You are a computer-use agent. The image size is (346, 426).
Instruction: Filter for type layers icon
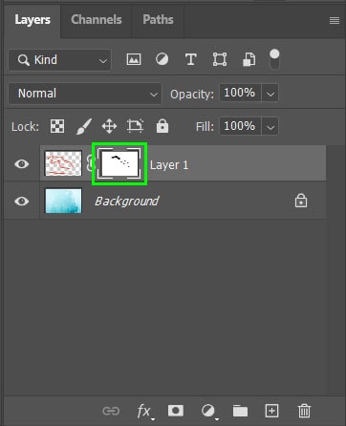click(190, 59)
